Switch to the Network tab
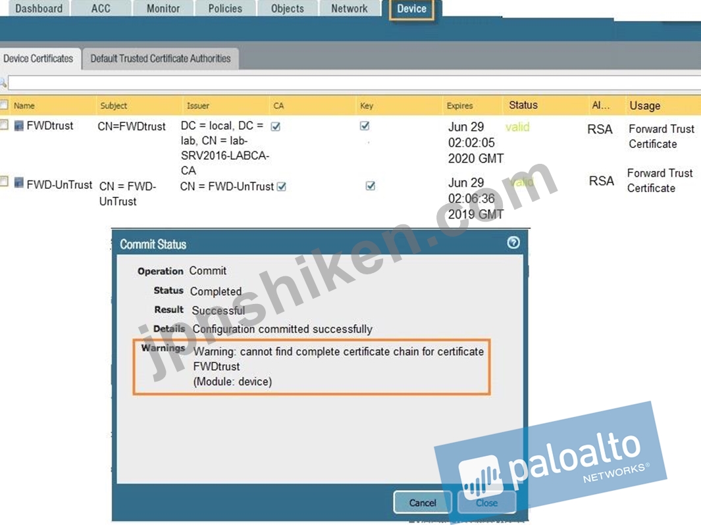This screenshot has width=701, height=525. tap(350, 9)
